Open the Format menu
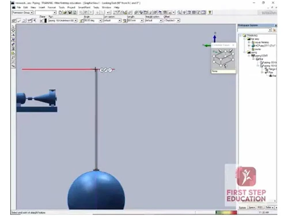This screenshot has width=288, height=216. pos(52,7)
